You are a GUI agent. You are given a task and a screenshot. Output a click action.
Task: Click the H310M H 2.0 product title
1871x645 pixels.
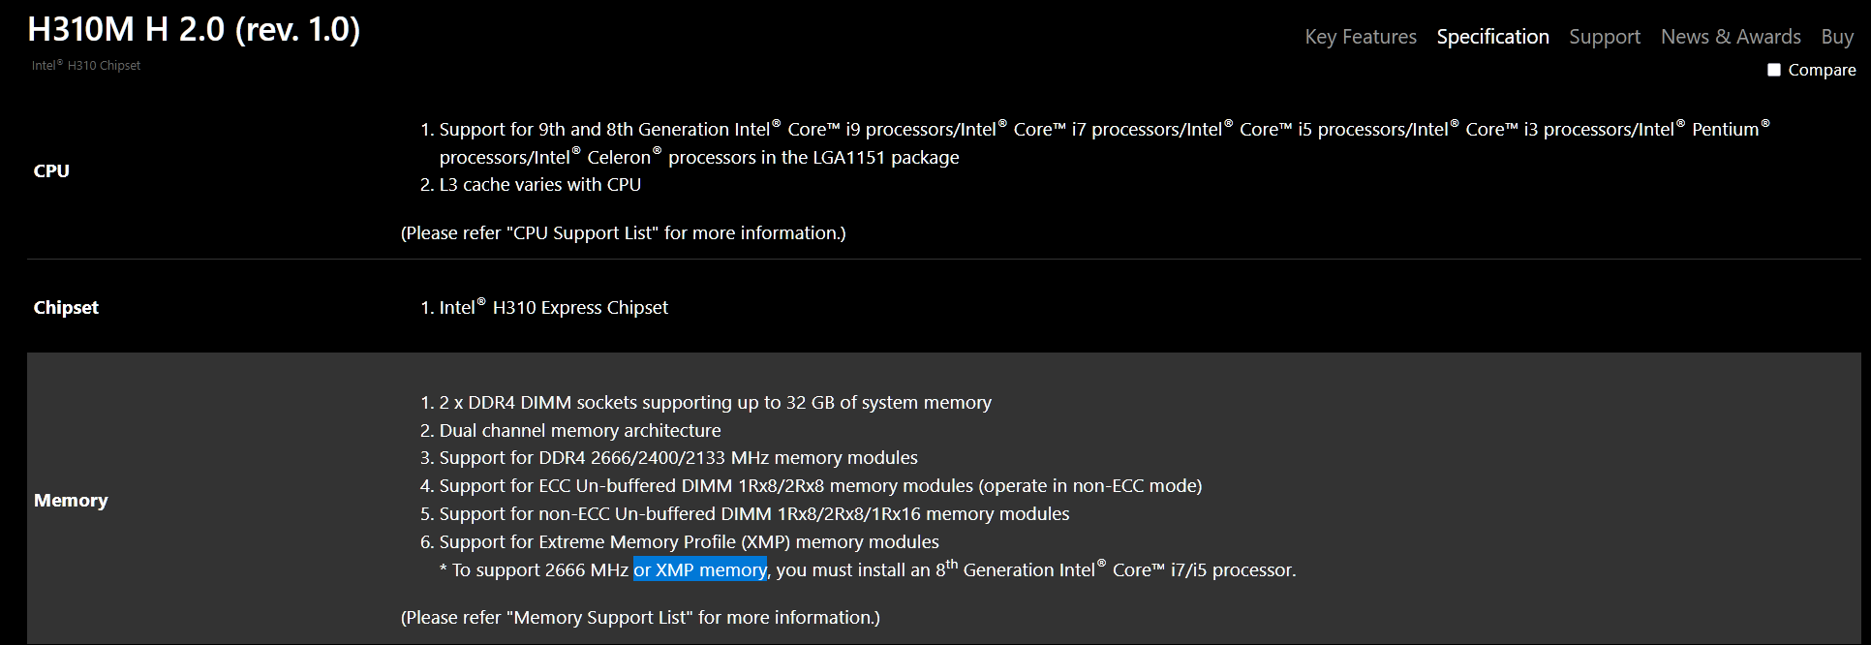click(194, 30)
